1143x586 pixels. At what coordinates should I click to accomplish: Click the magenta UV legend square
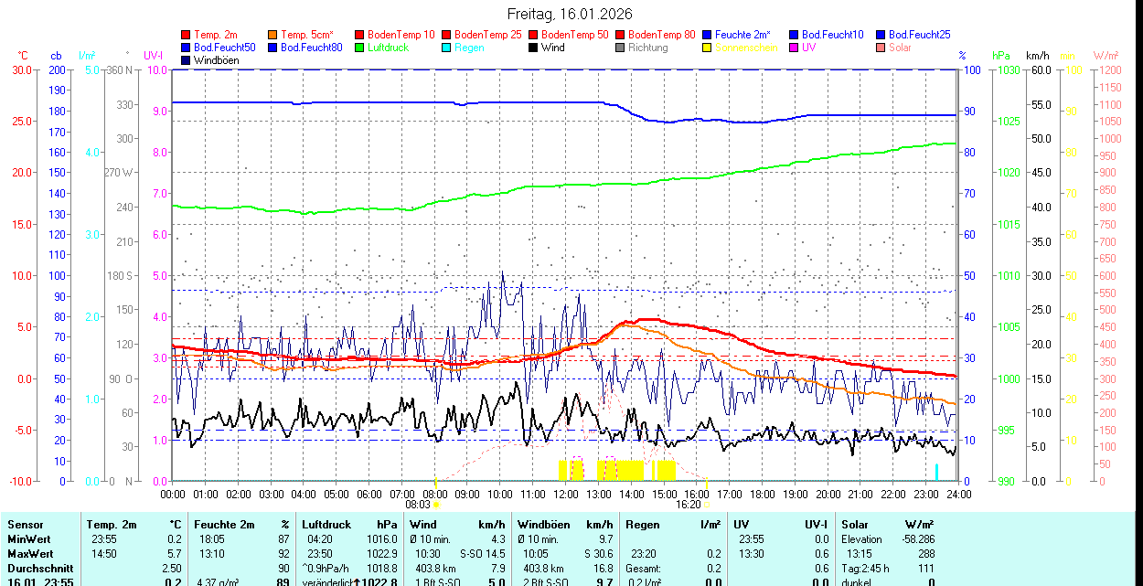795,48
